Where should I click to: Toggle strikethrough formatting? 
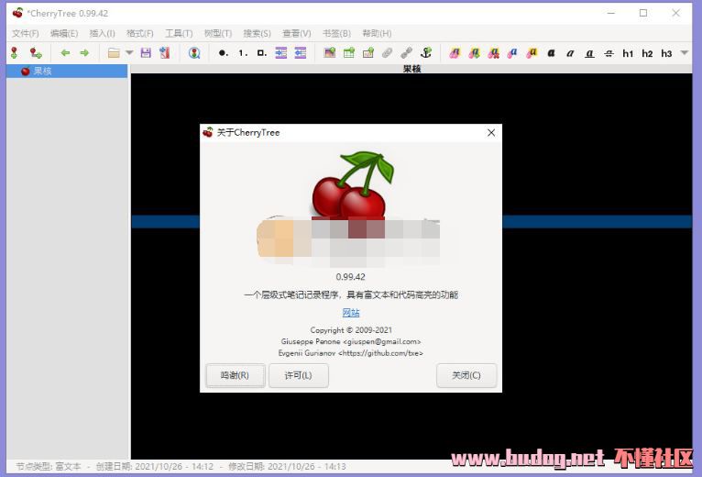(609, 53)
